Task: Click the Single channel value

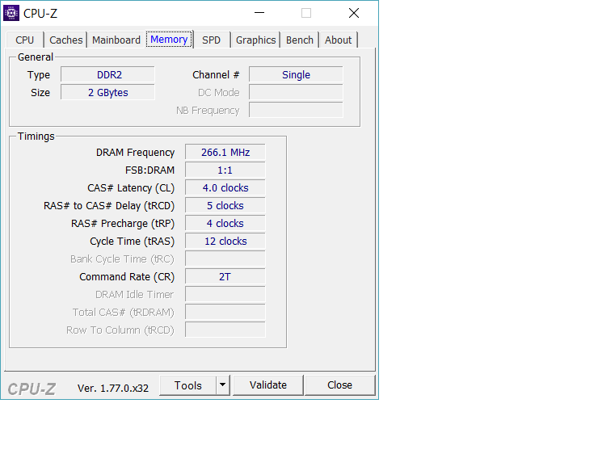Action: pyautogui.click(x=296, y=74)
